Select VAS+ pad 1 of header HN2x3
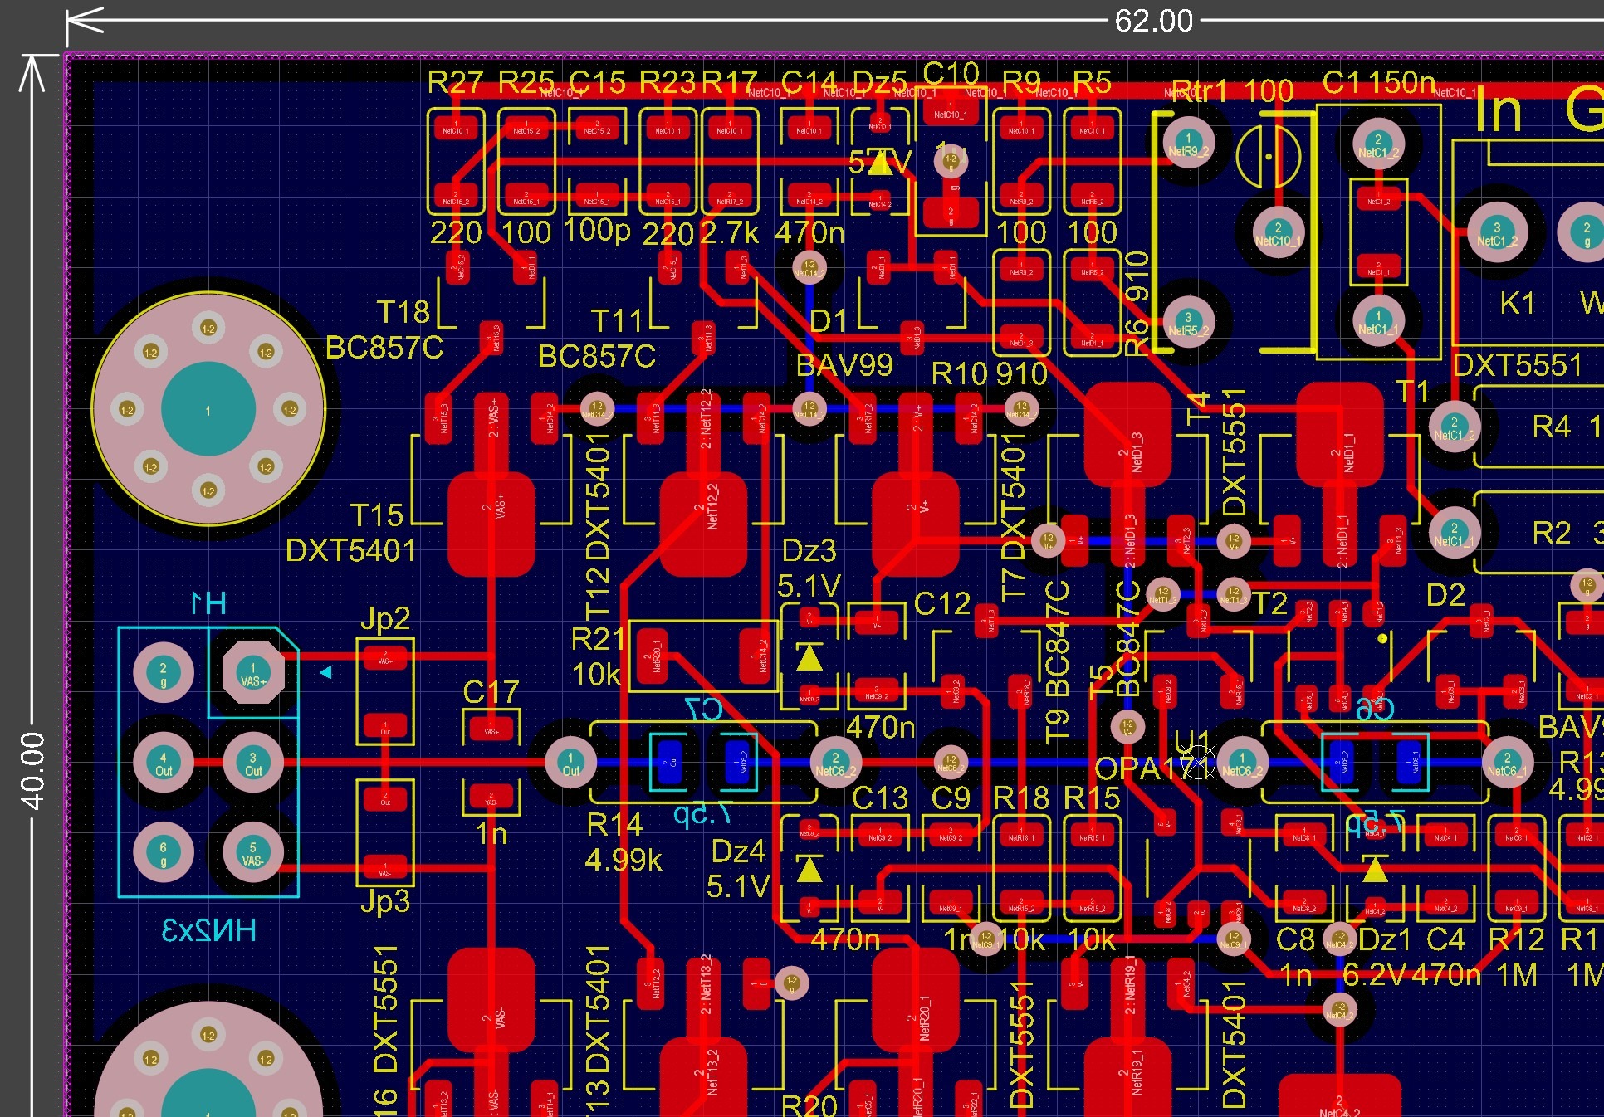The height and width of the screenshot is (1117, 1604). point(253,673)
